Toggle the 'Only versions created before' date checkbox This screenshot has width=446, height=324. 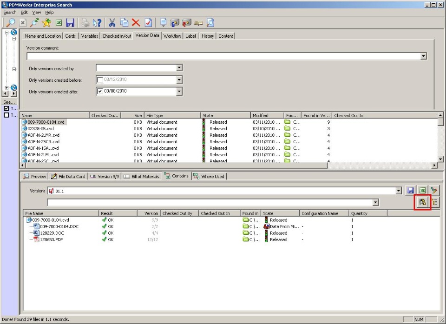(x=100, y=79)
